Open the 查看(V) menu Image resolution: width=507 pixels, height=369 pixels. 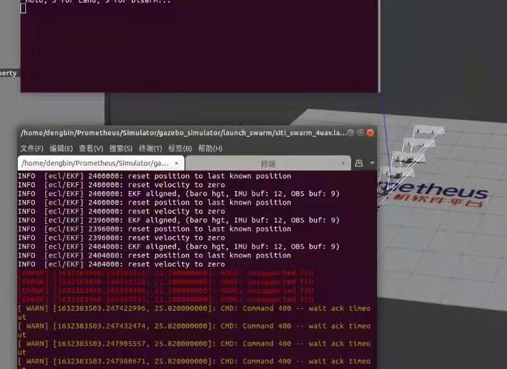point(91,149)
